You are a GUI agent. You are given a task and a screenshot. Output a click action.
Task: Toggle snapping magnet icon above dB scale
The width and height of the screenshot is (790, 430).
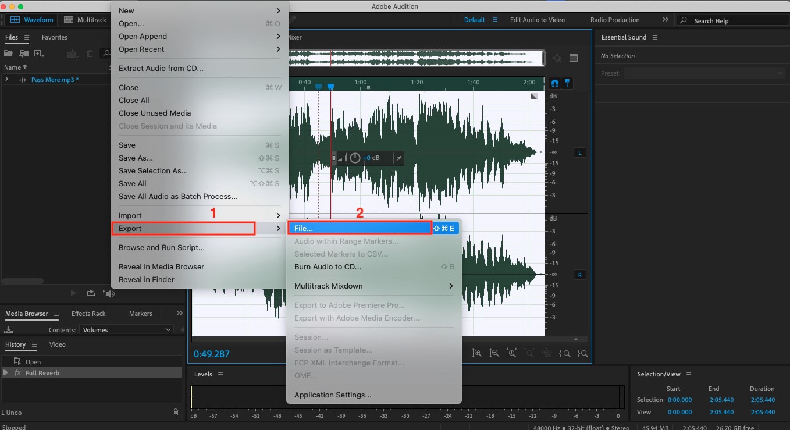pyautogui.click(x=555, y=83)
